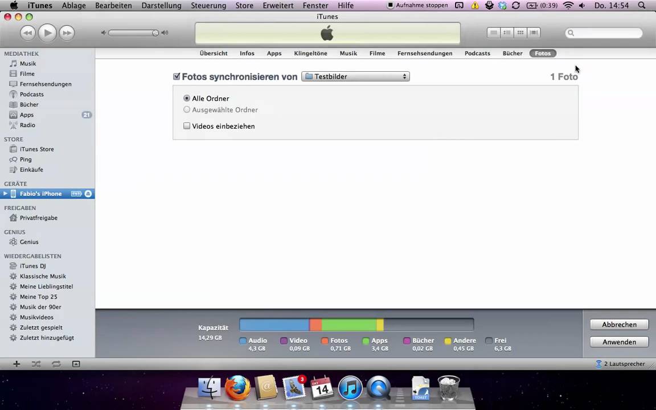Image resolution: width=656 pixels, height=410 pixels.
Task: Switch to album list view
Action: click(507, 32)
